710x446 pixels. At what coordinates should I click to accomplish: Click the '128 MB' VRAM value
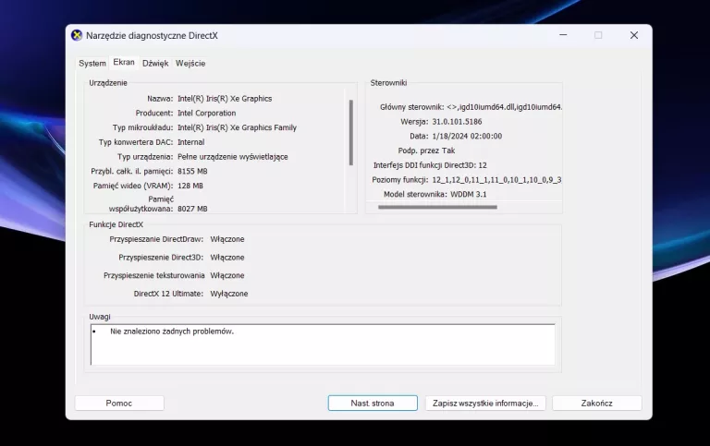pos(190,186)
